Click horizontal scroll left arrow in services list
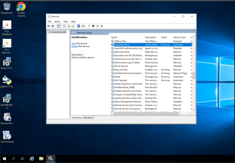235x163 pixels. pos(112,114)
